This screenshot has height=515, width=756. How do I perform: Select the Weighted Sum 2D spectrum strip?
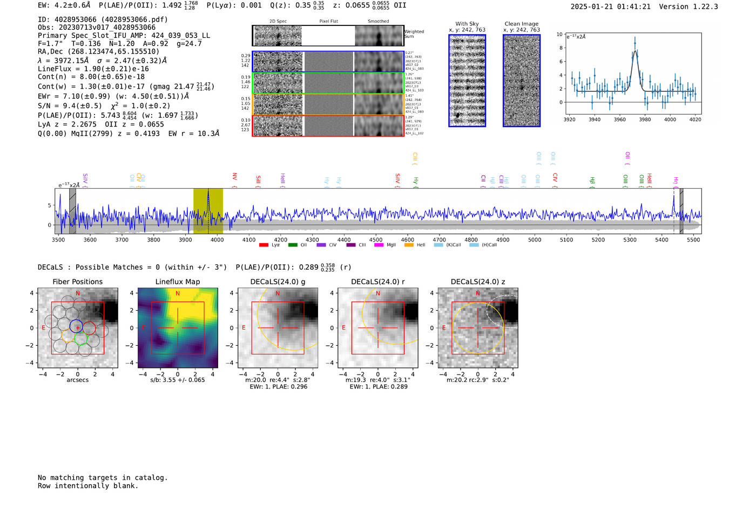click(328, 36)
